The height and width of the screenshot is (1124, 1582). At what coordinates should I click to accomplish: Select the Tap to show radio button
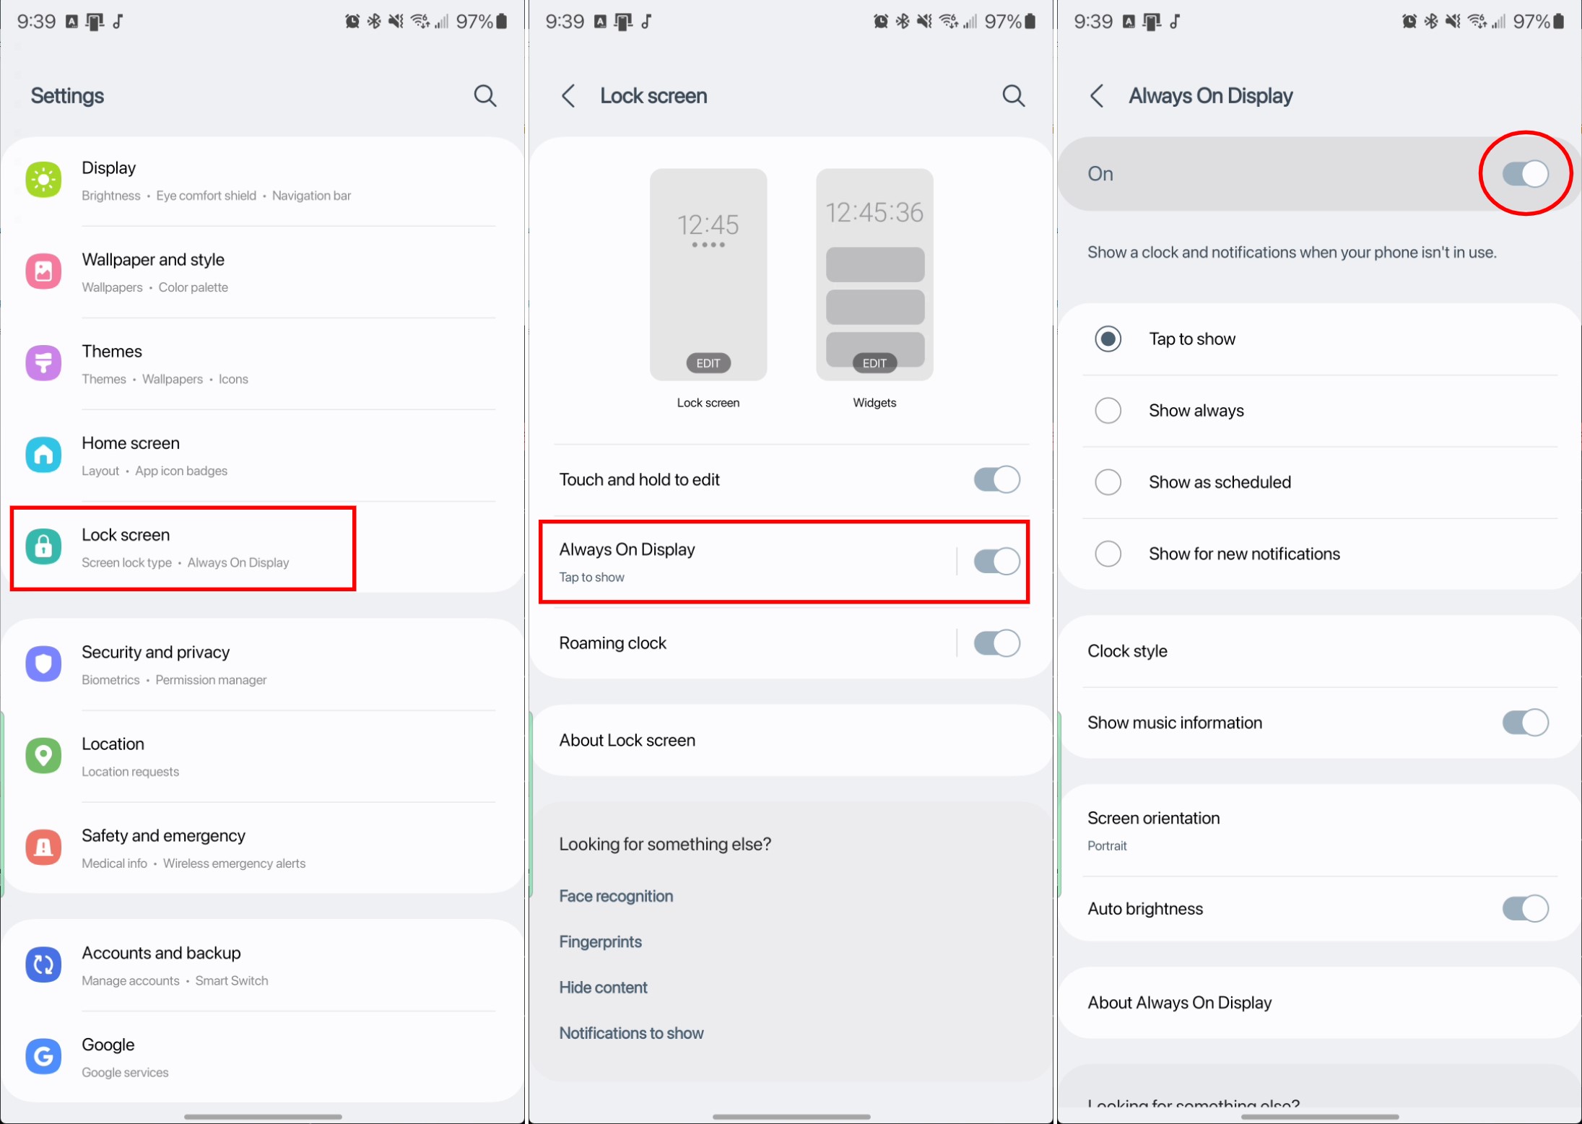1106,338
